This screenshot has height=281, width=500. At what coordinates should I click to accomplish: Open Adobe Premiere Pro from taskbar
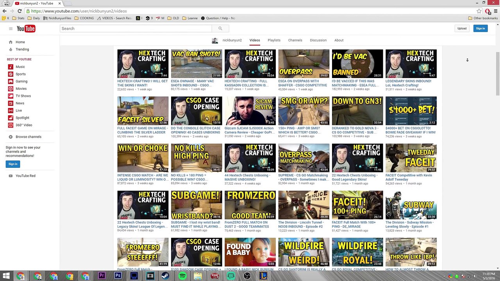tap(102, 276)
